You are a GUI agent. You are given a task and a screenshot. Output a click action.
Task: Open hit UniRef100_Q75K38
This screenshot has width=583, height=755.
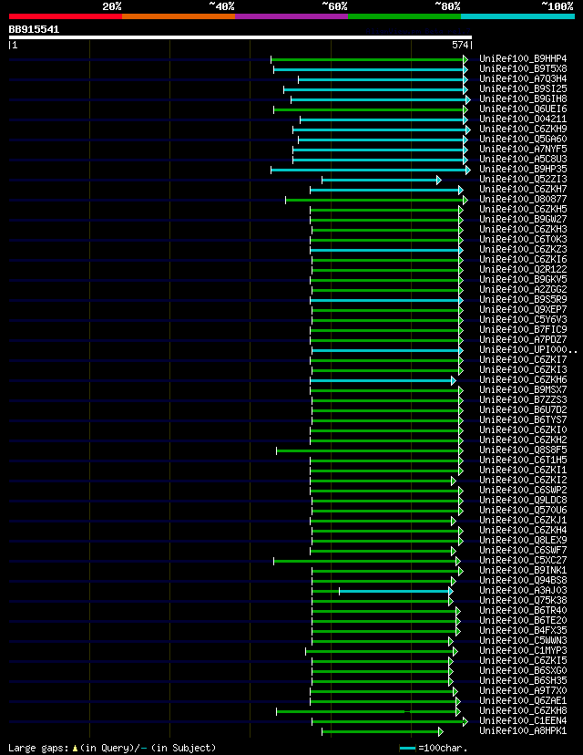click(x=523, y=600)
